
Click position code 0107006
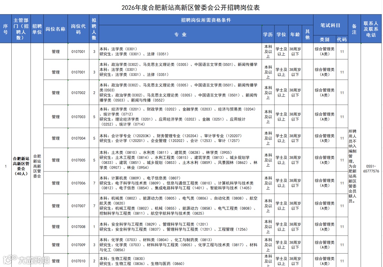point(78,183)
